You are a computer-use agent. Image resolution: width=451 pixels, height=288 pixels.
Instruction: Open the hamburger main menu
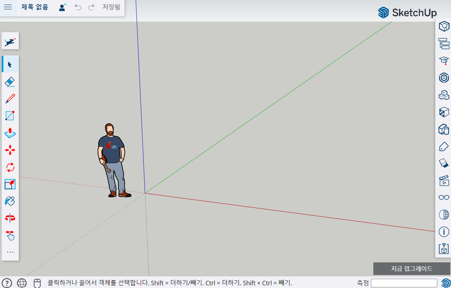click(8, 7)
